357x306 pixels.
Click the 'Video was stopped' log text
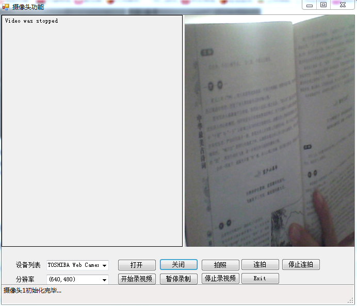point(31,21)
